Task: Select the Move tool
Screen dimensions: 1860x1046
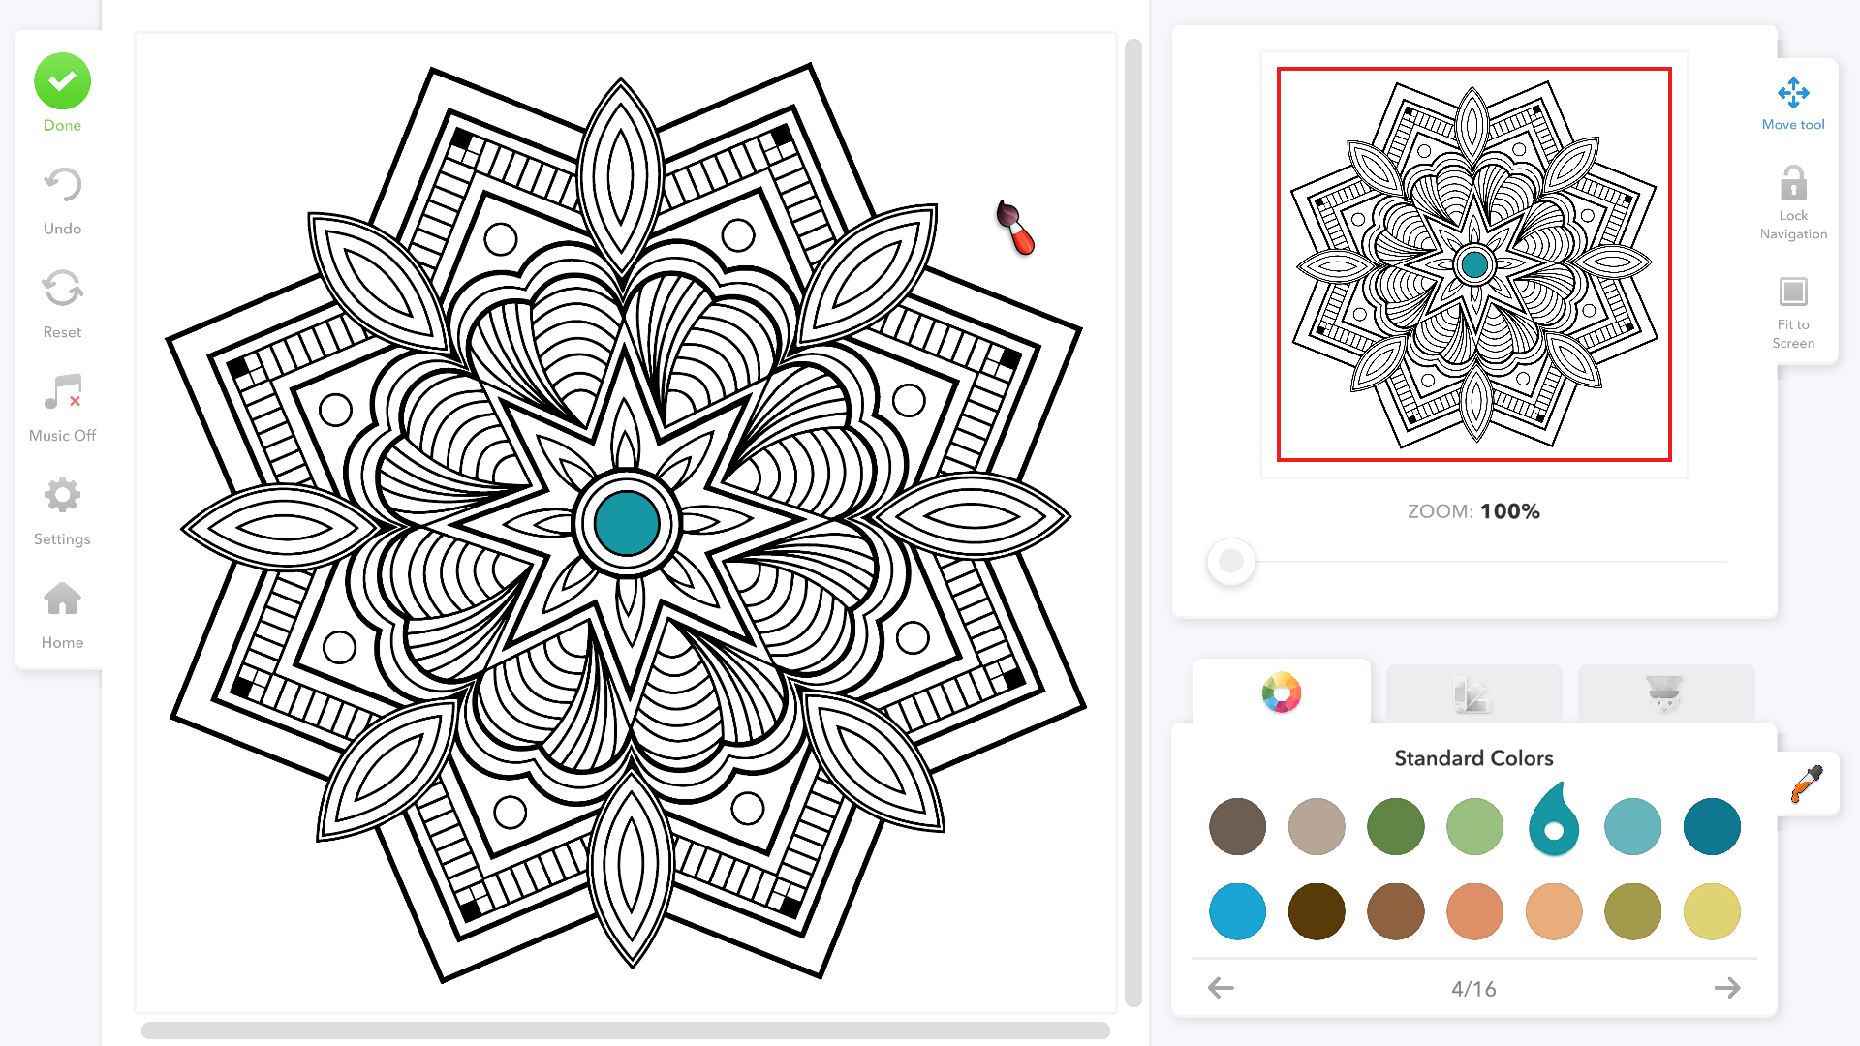Action: point(1793,94)
